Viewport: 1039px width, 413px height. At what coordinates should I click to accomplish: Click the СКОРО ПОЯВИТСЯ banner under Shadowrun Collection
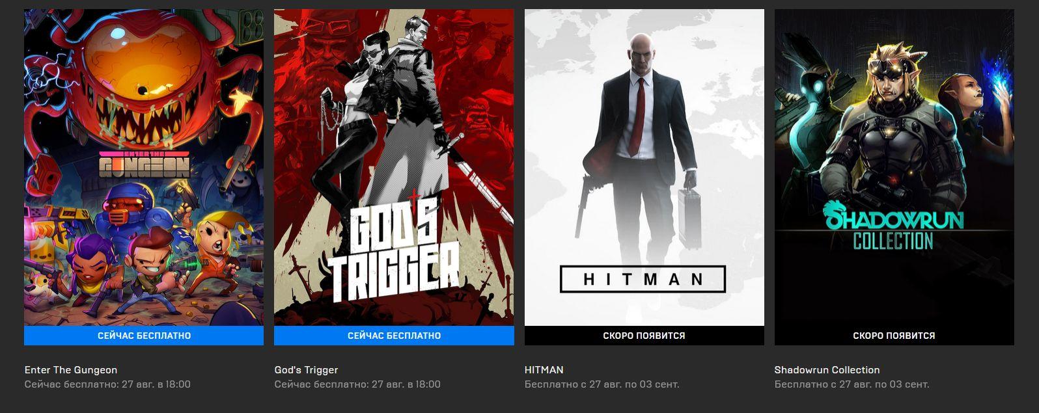click(894, 336)
